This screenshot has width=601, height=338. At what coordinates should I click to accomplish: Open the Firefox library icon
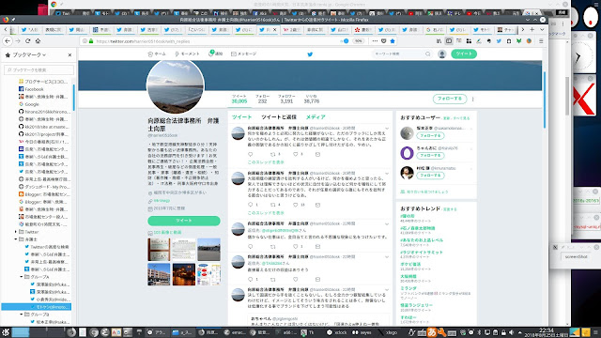pos(439,41)
